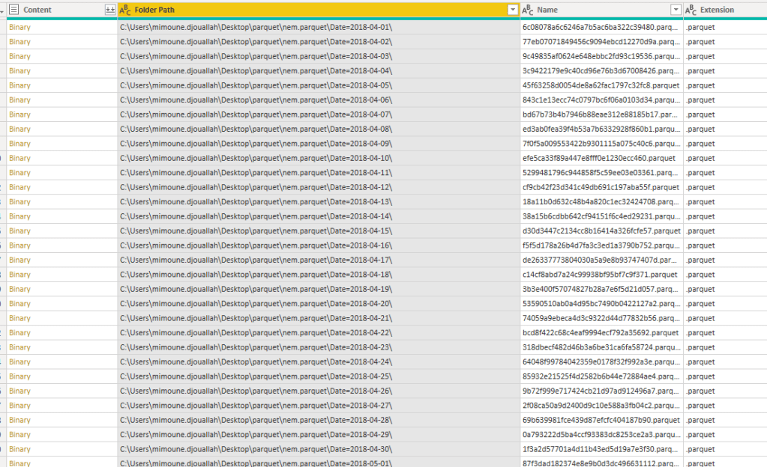Open the Binary link for Date=2018-04-28 row
This screenshot has height=467, width=767.
coord(19,420)
